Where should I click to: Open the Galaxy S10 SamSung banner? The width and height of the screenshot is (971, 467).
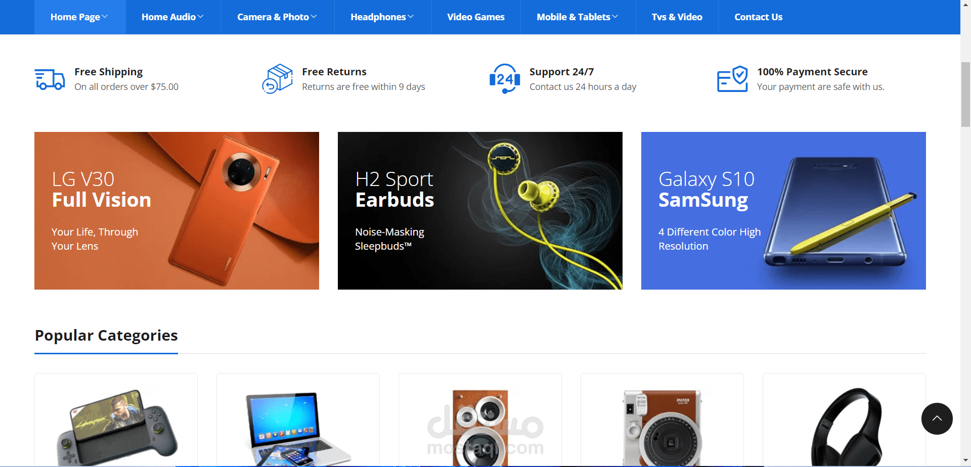coord(783,211)
